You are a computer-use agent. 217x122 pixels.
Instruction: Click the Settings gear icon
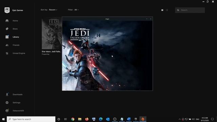7,103
